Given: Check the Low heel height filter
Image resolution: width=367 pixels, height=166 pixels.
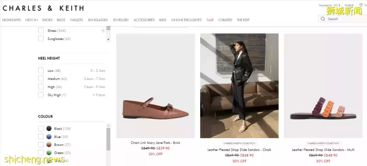Looking at the screenshot, I should tap(41, 71).
